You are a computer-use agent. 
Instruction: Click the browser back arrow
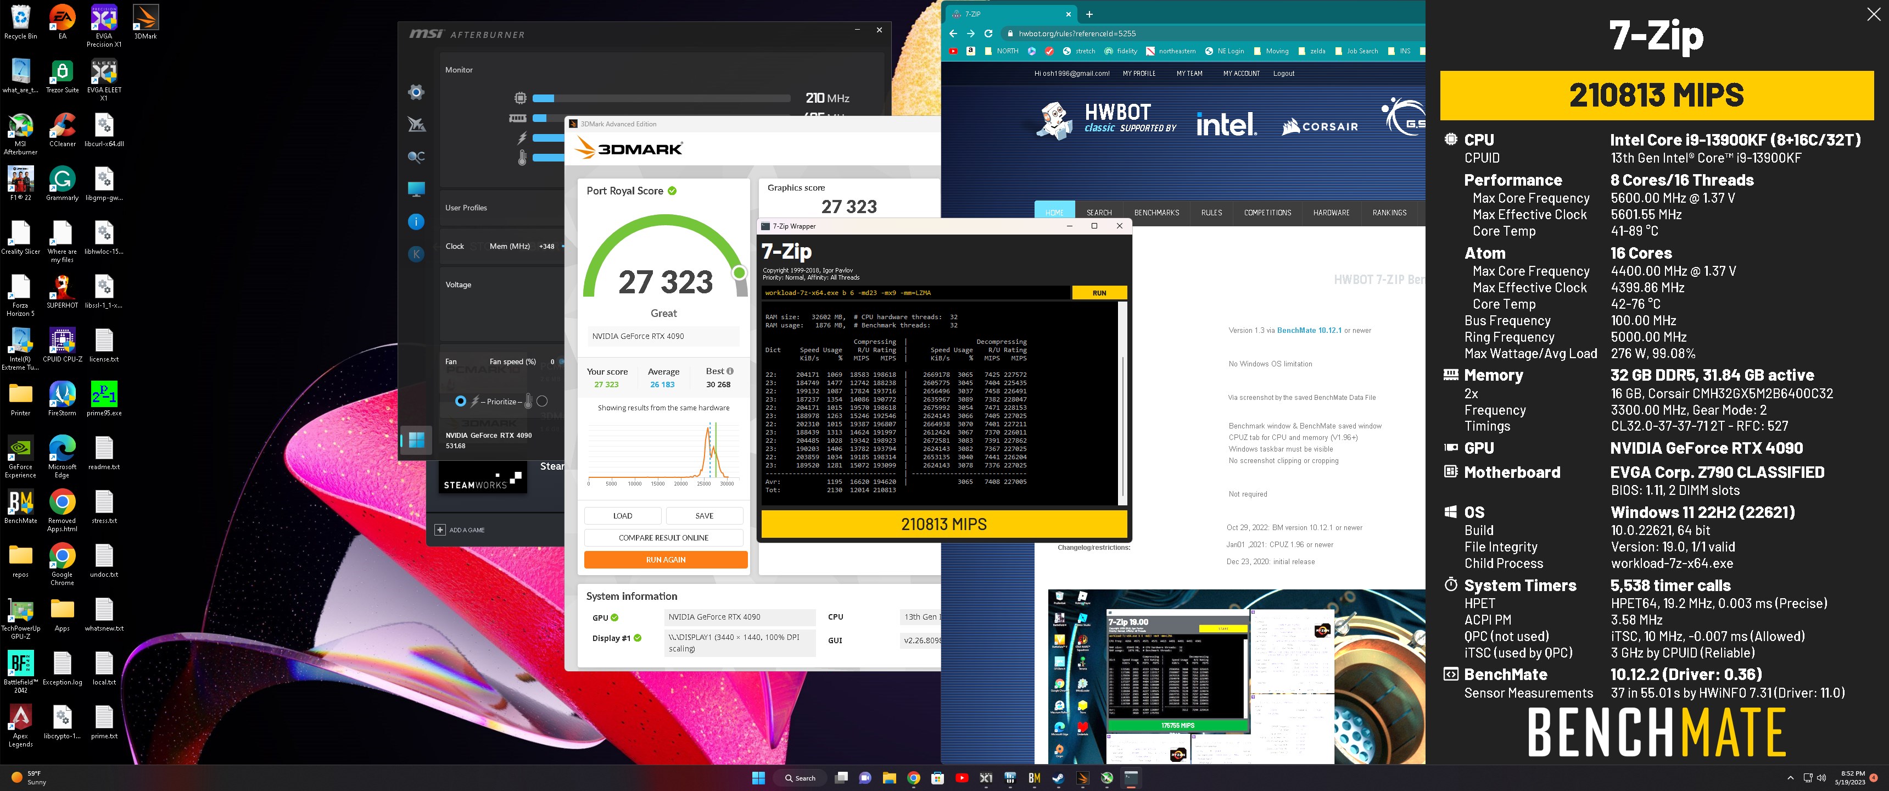tap(953, 33)
